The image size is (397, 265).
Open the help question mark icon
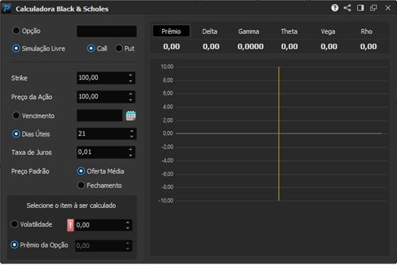pyautogui.click(x=335, y=8)
